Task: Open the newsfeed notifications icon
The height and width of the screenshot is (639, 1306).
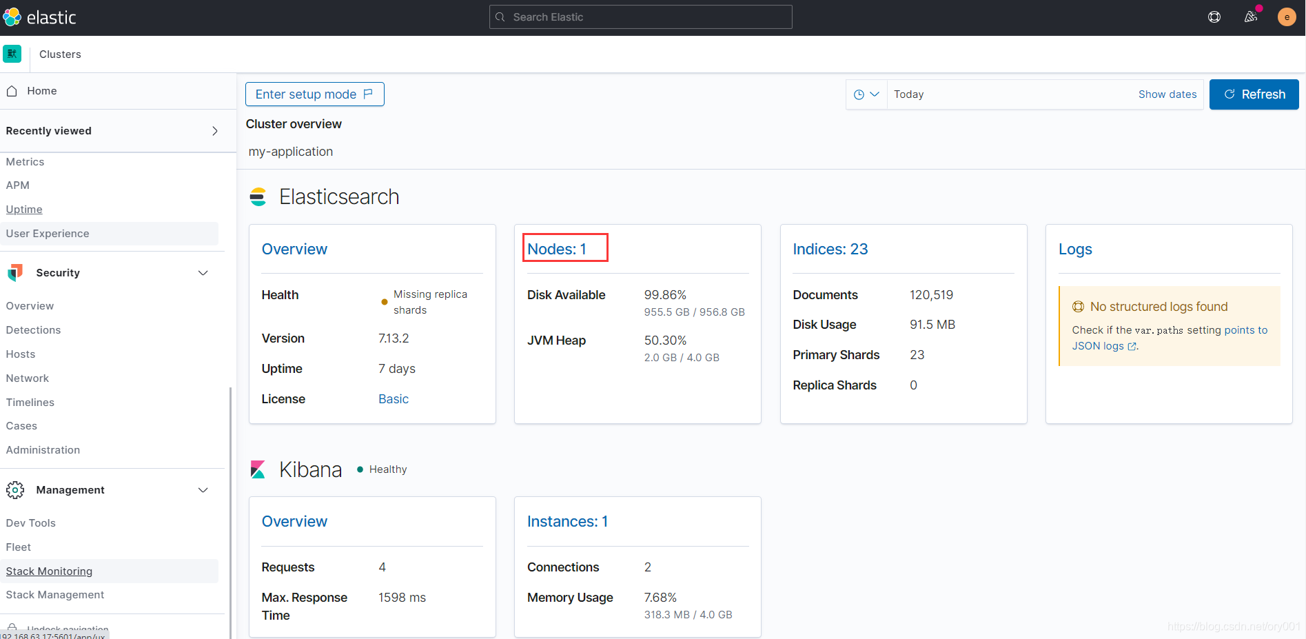Action: coord(1251,17)
